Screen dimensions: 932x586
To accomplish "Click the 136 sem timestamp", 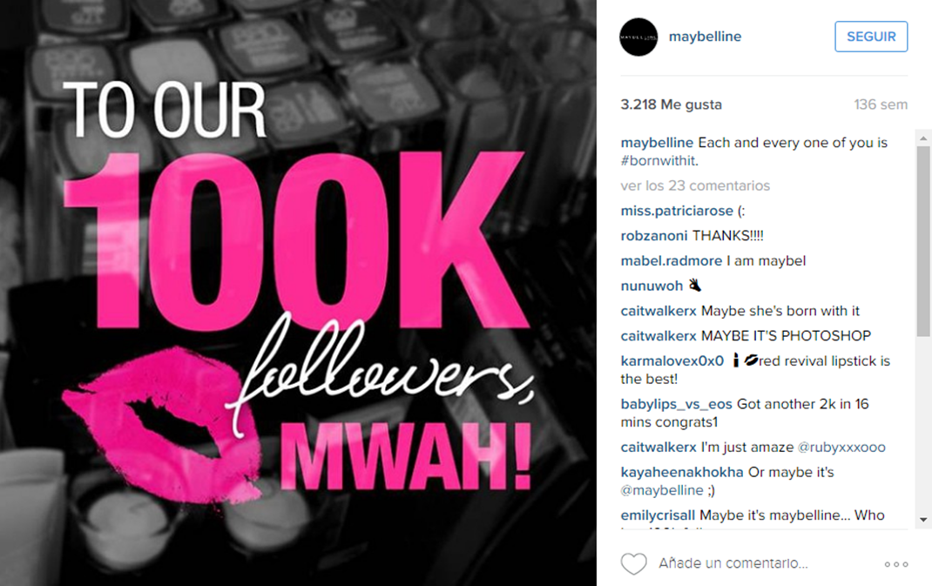I will (x=881, y=104).
